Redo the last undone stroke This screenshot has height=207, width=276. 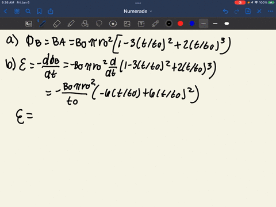click(237, 11)
